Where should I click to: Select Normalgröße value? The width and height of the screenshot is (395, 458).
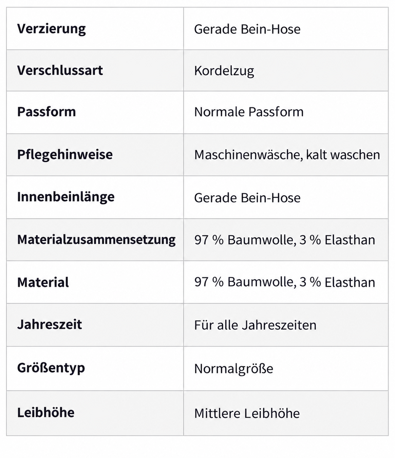point(234,369)
